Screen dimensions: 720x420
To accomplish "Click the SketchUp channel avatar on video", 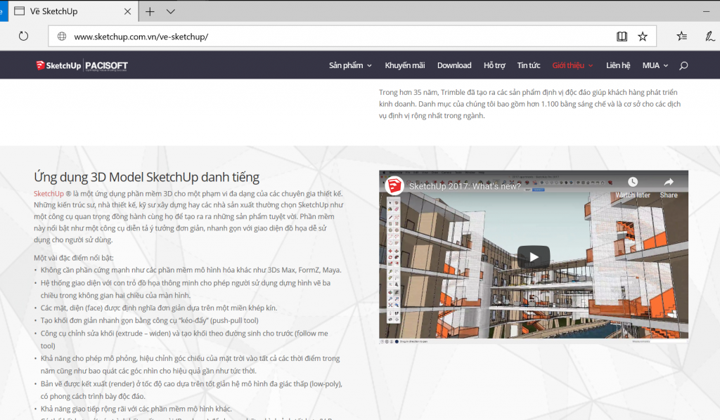I will coord(394,185).
